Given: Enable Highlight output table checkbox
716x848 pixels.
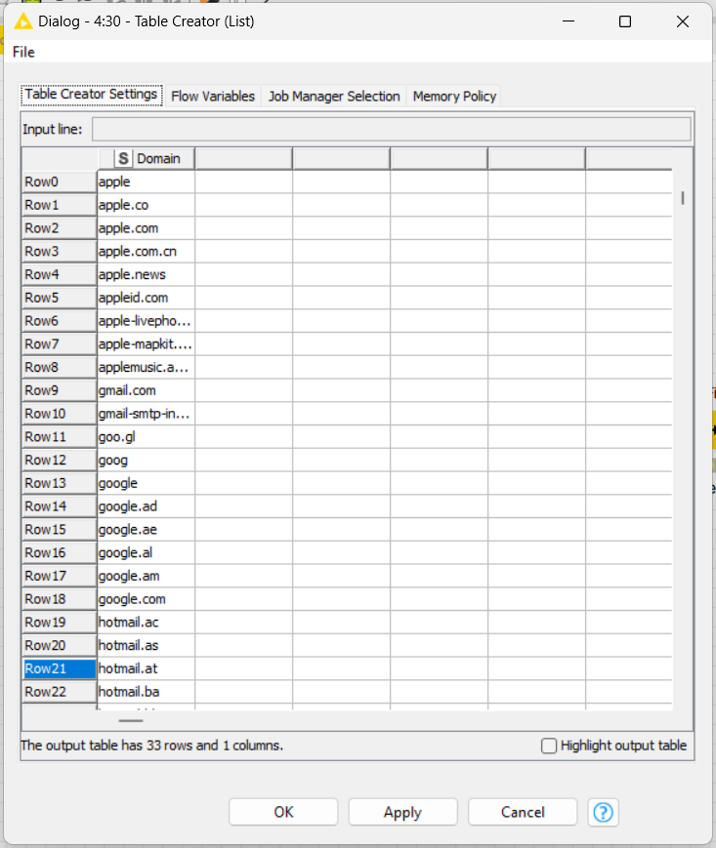Looking at the screenshot, I should pyautogui.click(x=550, y=746).
